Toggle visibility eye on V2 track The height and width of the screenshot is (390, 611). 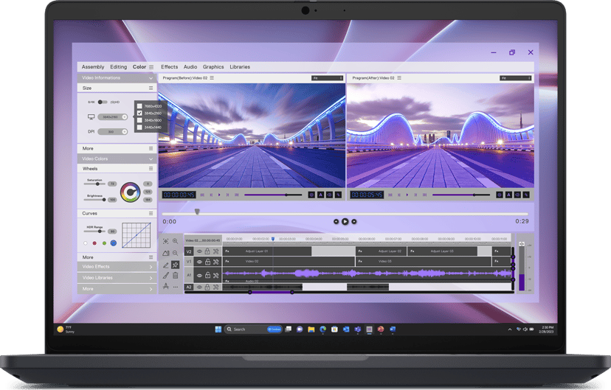[x=199, y=251]
